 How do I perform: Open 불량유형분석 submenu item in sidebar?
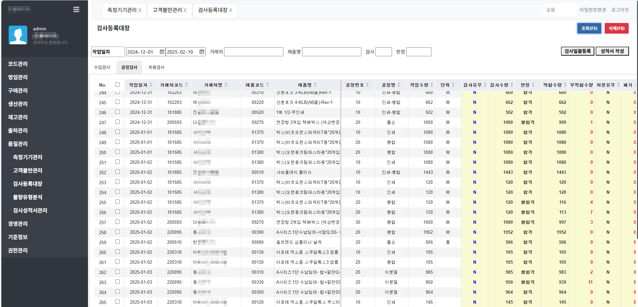coord(27,197)
